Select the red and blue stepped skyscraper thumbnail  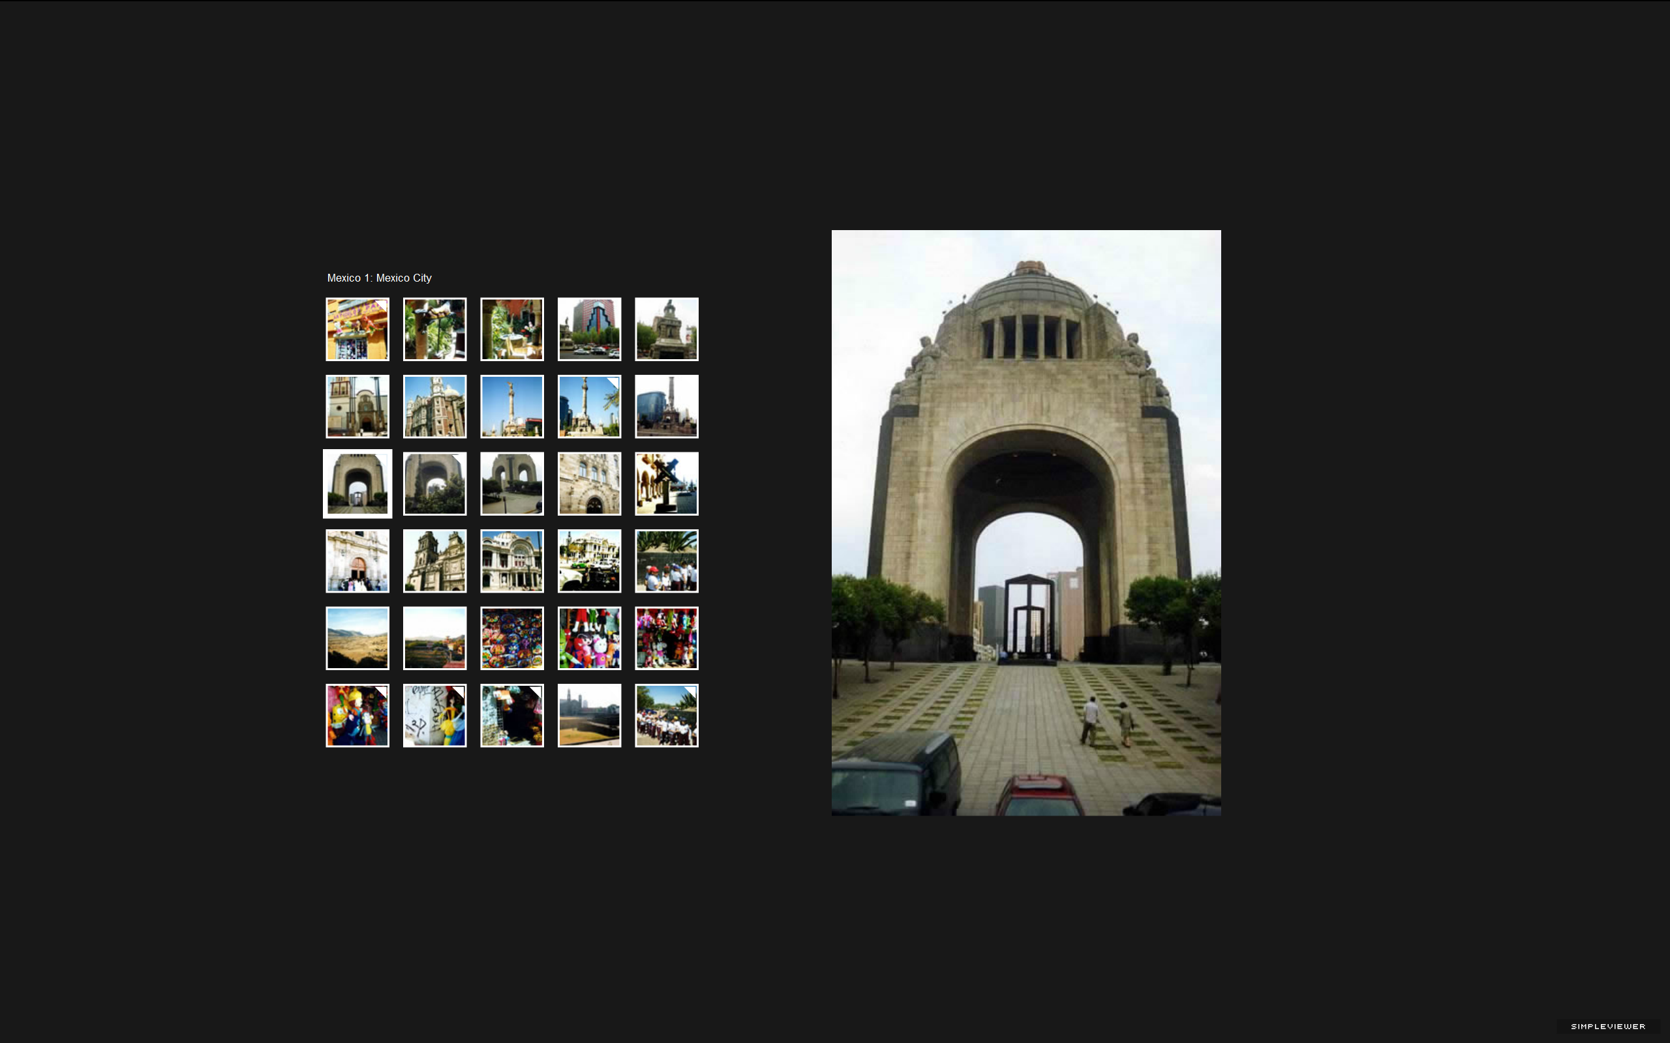589,329
